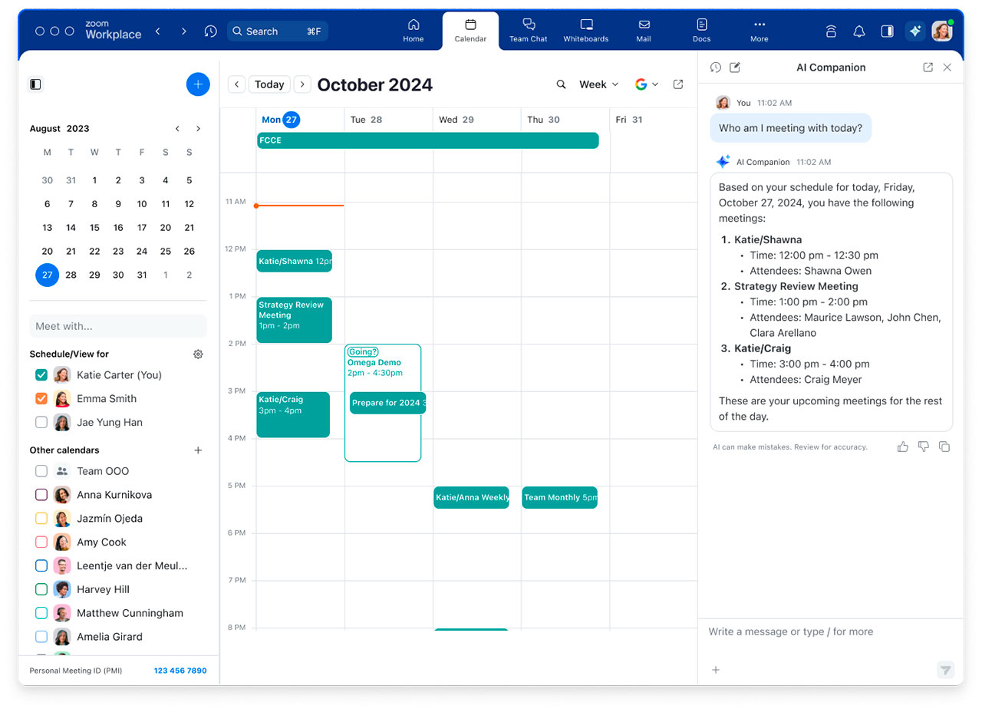Open the Week view dropdown
The height and width of the screenshot is (712, 982).
coord(598,84)
